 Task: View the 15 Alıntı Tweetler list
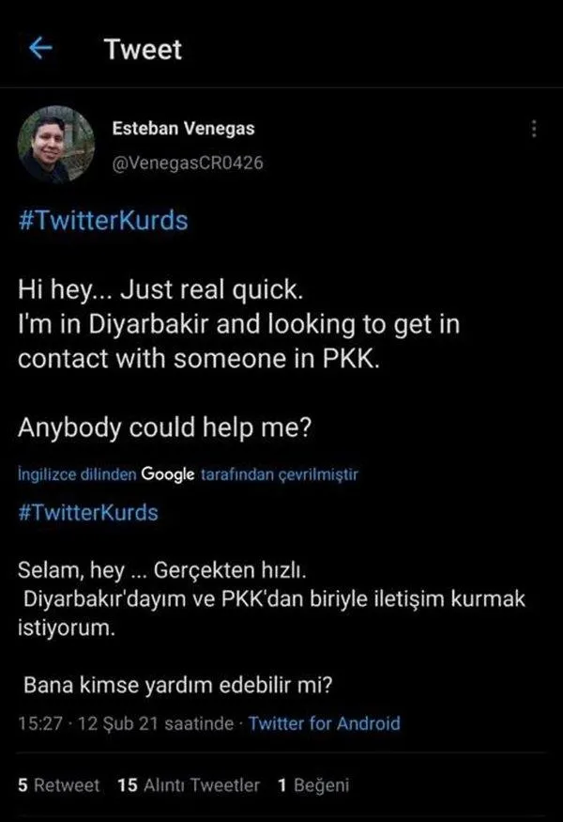point(189,785)
